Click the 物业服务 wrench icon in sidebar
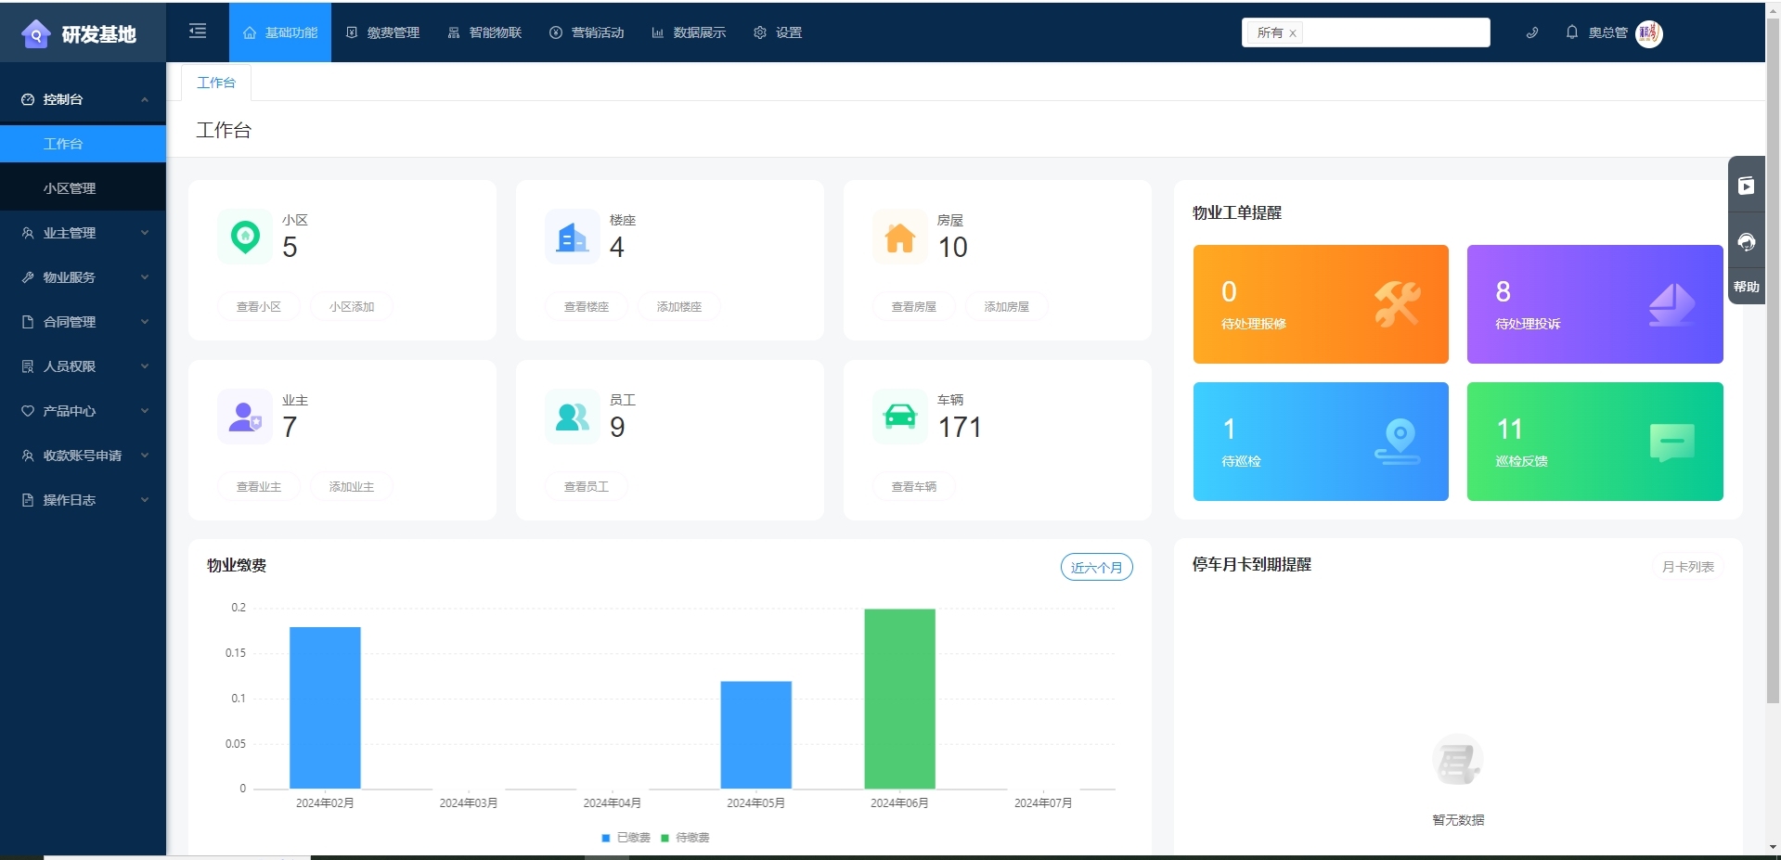Viewport: 1781px width, 860px height. click(28, 277)
